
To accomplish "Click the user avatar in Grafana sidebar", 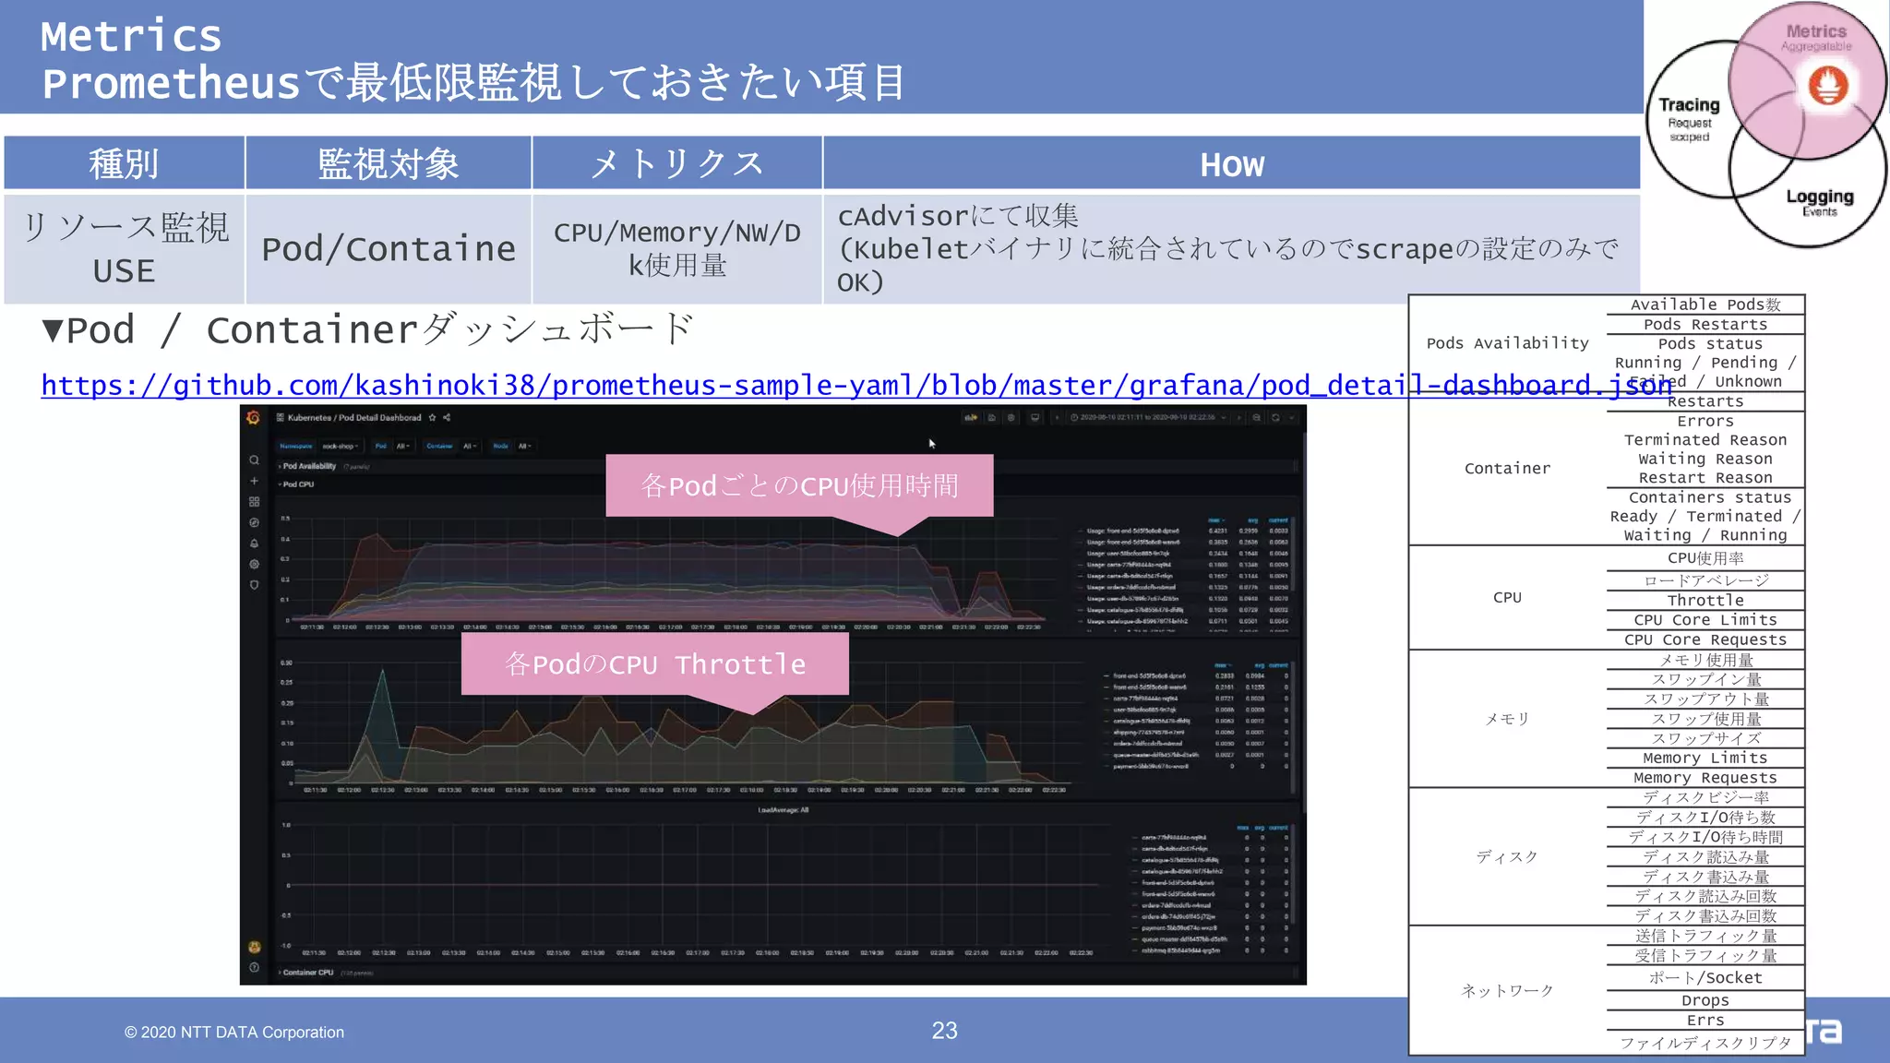I will pyautogui.click(x=254, y=947).
